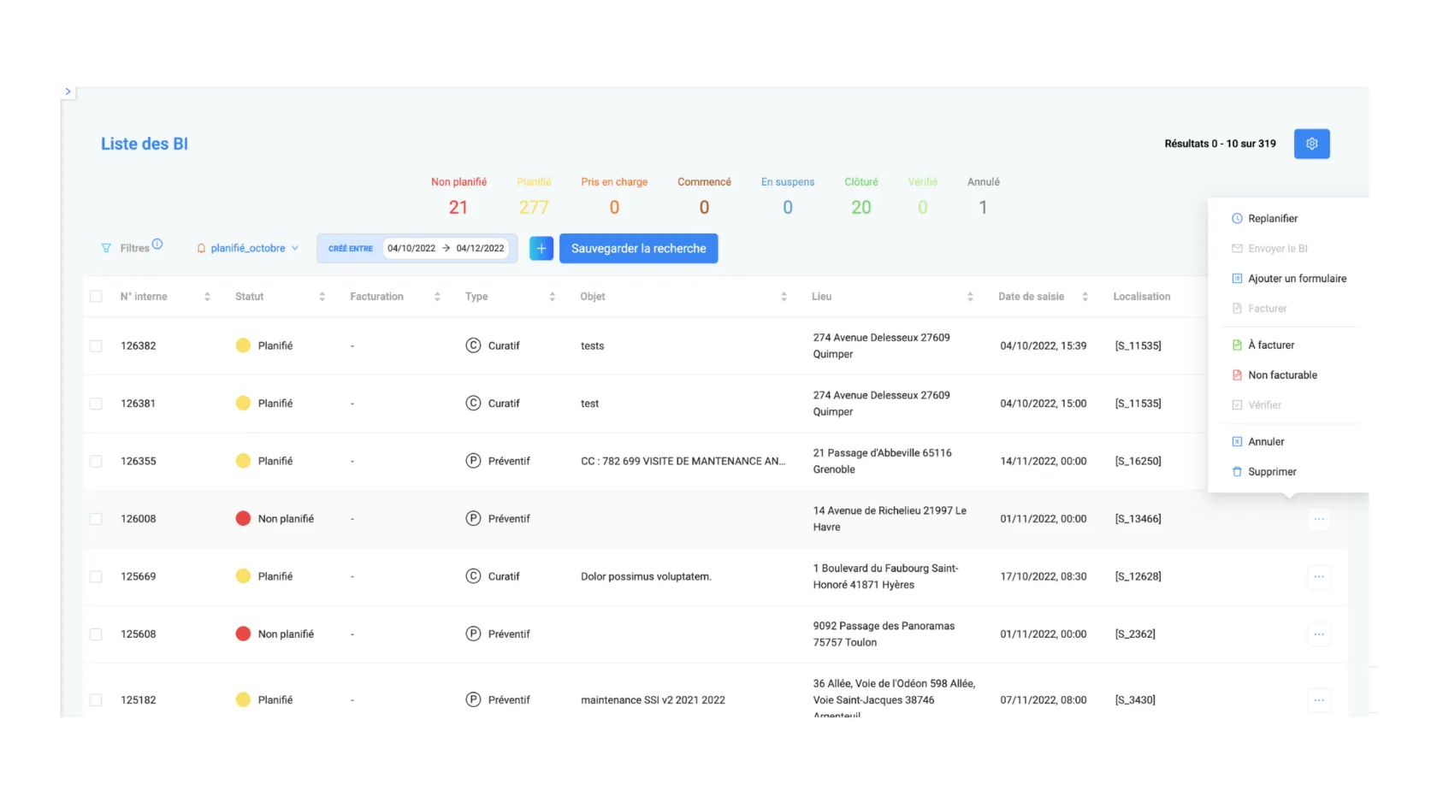Choose Replanifier in the context menu

pyautogui.click(x=1272, y=219)
